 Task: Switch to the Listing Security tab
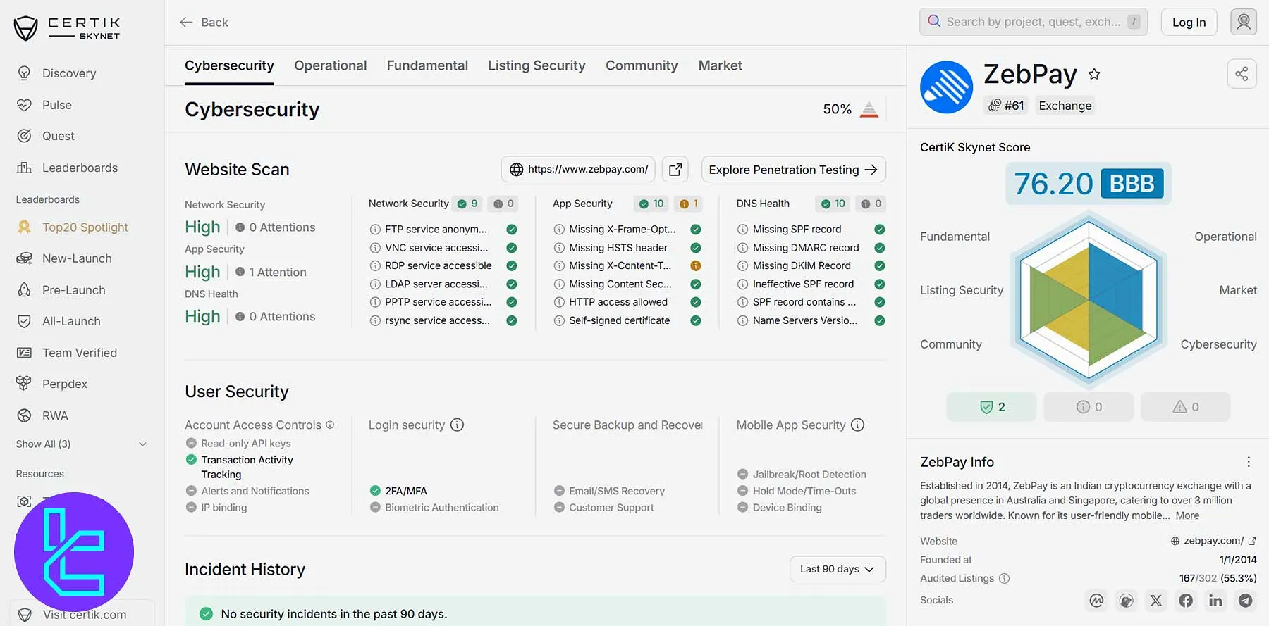537,65
